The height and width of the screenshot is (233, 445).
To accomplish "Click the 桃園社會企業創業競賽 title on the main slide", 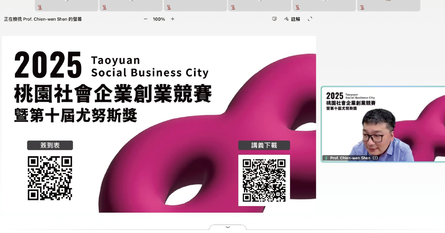I will tap(113, 93).
